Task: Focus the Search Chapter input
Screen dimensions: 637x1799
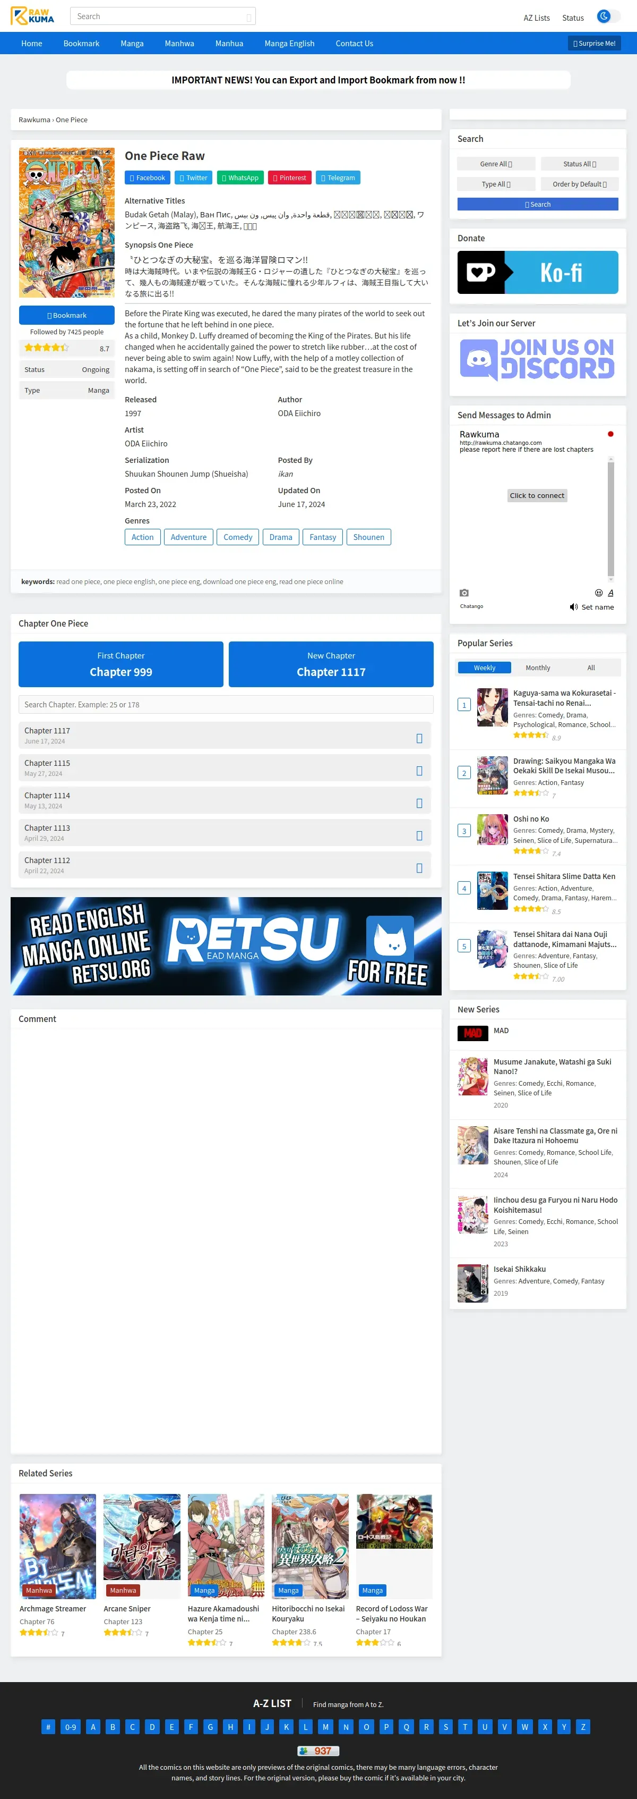Action: 226,705
